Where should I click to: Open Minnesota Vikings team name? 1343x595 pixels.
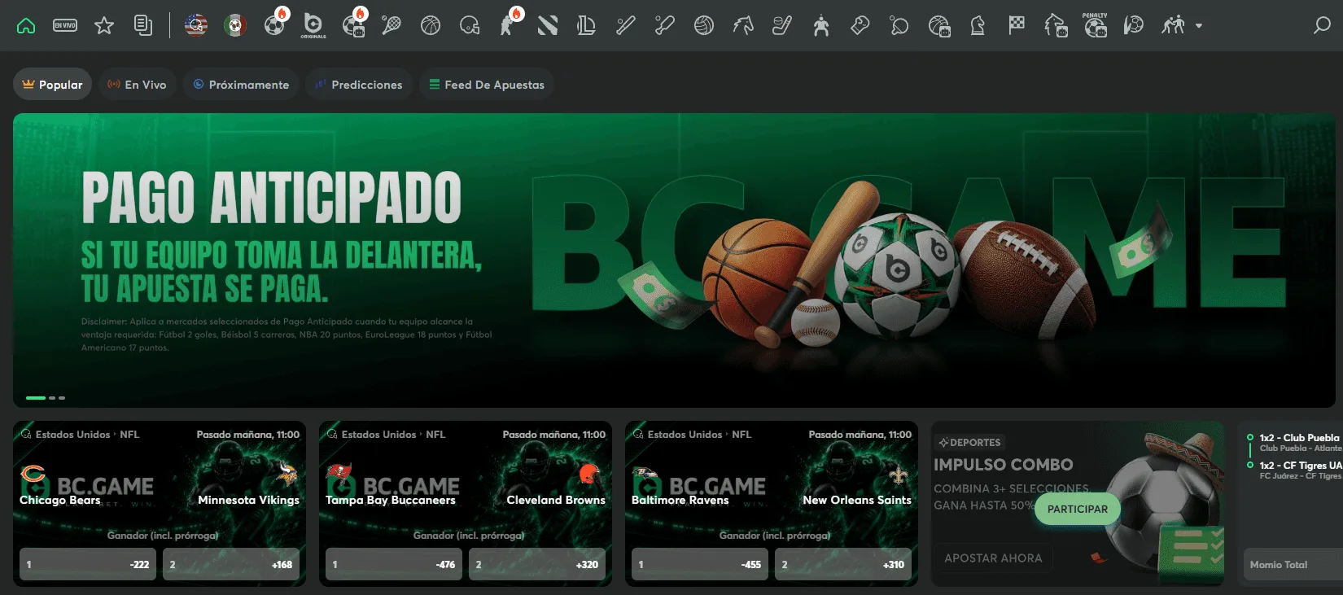tap(249, 500)
